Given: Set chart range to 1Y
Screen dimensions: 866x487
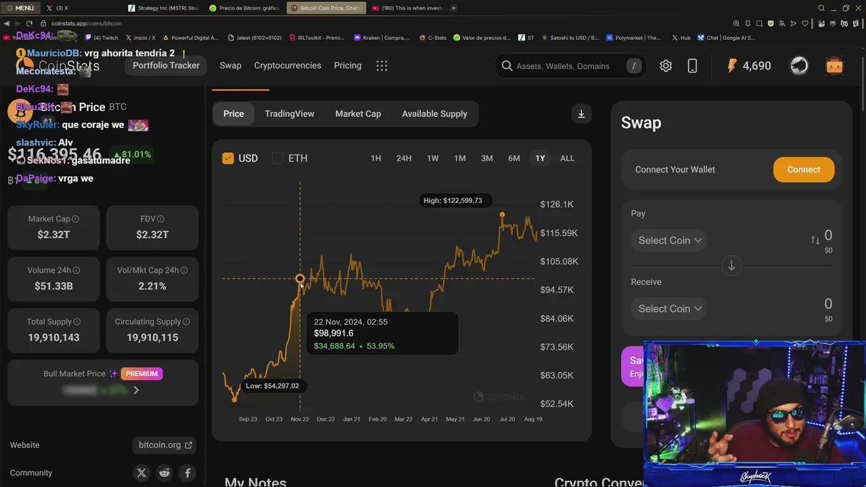Looking at the screenshot, I should pos(540,158).
